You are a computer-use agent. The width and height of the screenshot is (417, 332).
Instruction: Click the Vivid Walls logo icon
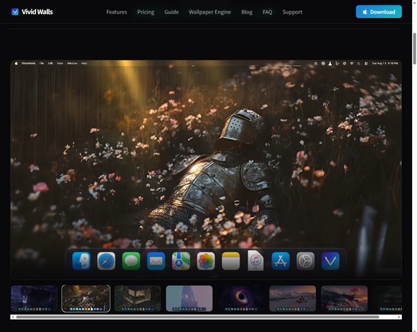coord(15,12)
